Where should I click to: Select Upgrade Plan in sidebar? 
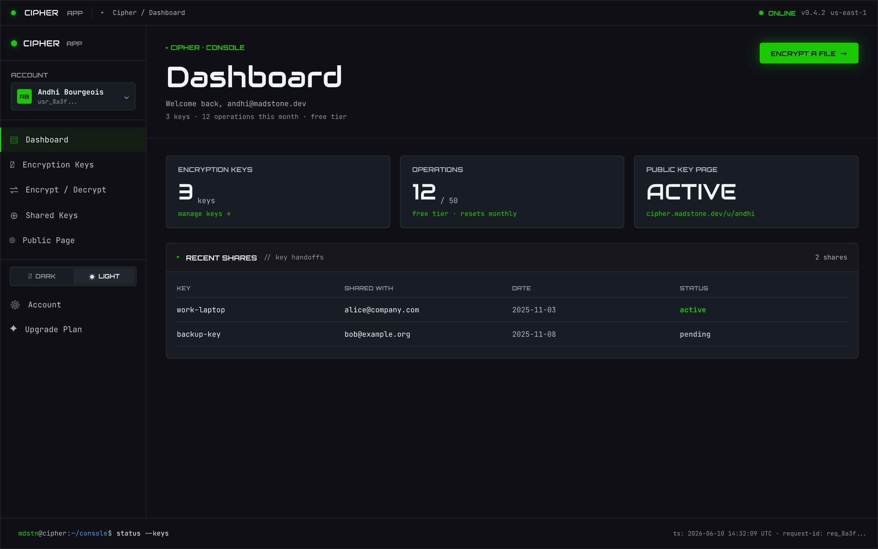(x=73, y=329)
